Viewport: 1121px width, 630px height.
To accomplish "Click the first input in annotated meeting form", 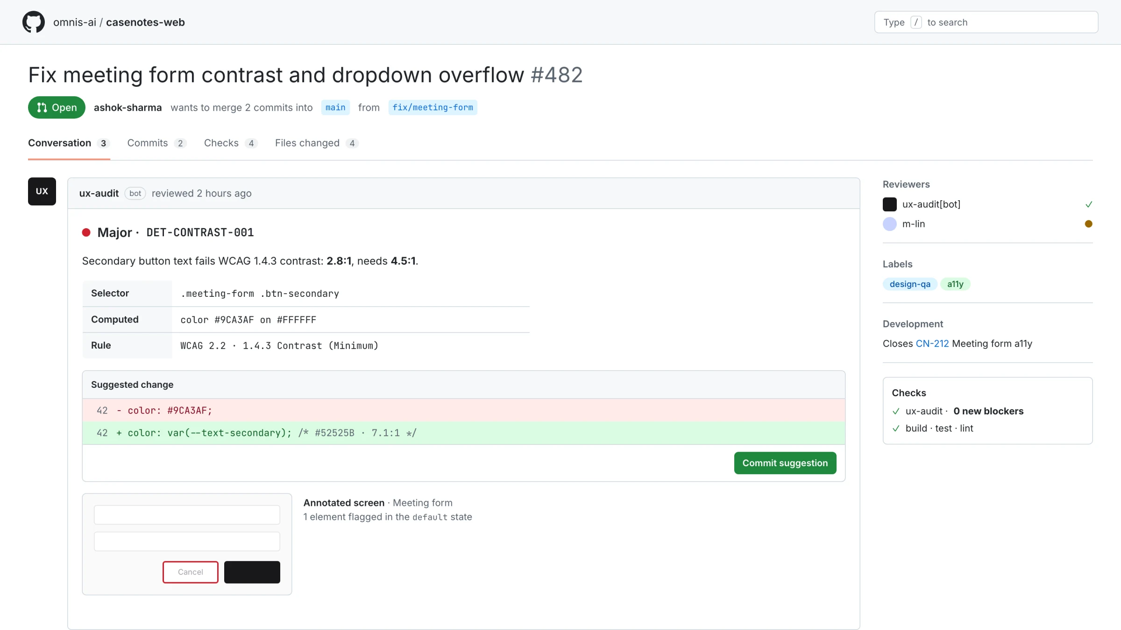I will click(x=187, y=515).
